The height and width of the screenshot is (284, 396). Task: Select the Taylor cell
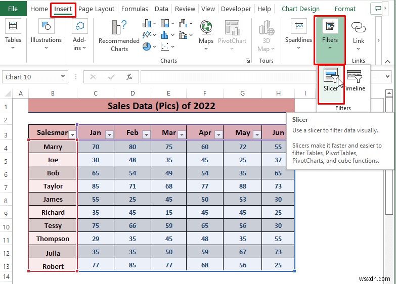pyautogui.click(x=53, y=186)
